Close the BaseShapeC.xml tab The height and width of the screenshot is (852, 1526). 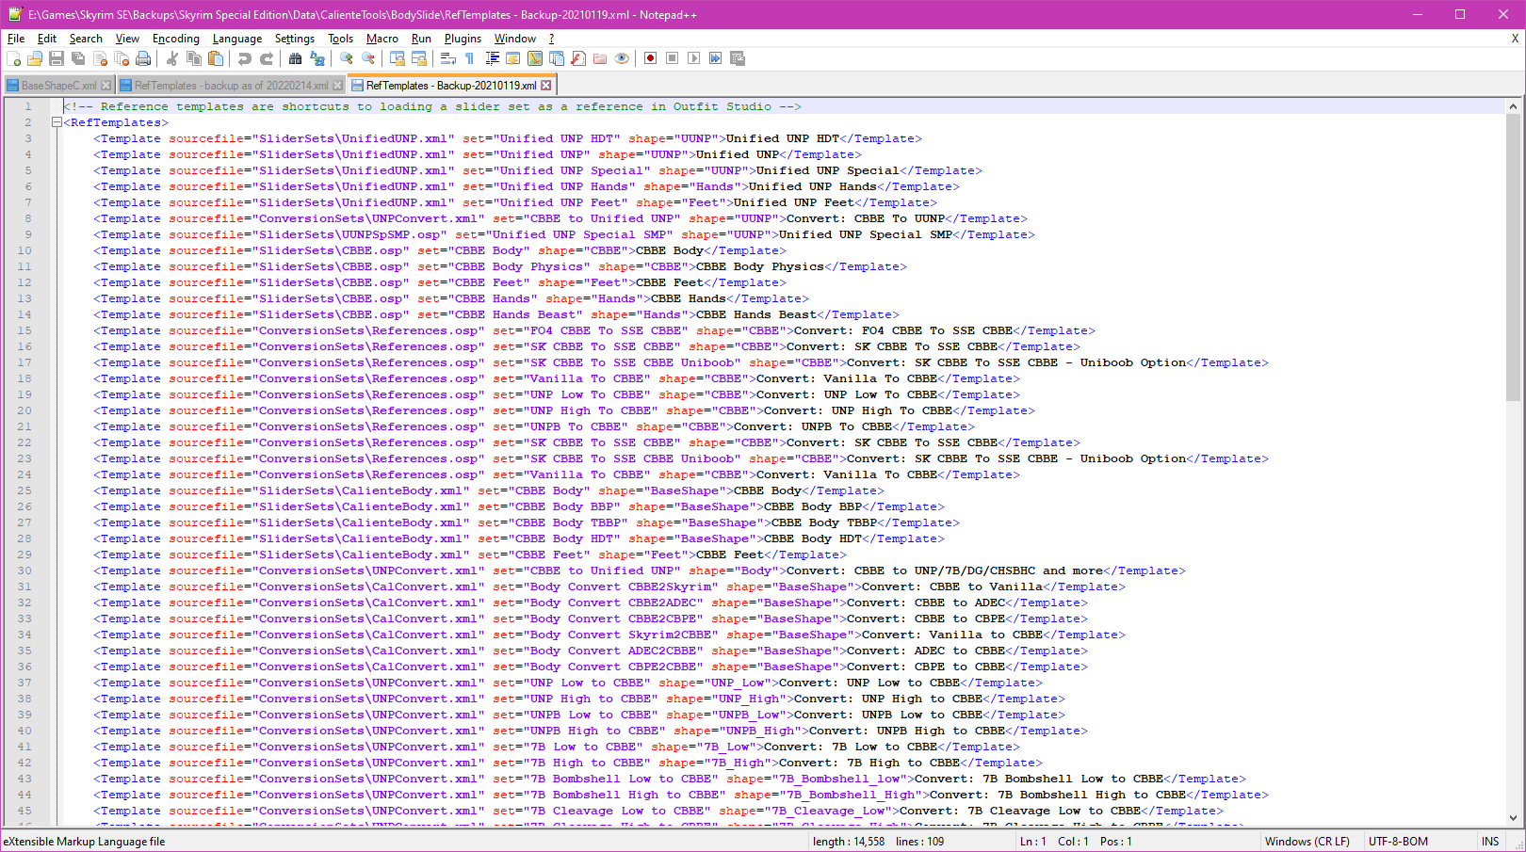pos(106,86)
